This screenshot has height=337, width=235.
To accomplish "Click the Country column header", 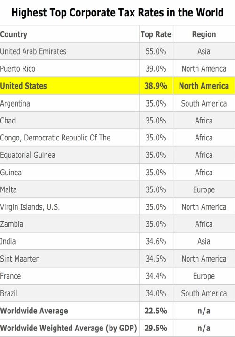I will pyautogui.click(x=14, y=34).
